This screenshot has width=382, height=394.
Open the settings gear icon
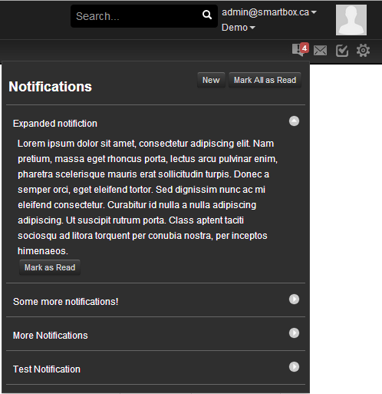click(363, 51)
